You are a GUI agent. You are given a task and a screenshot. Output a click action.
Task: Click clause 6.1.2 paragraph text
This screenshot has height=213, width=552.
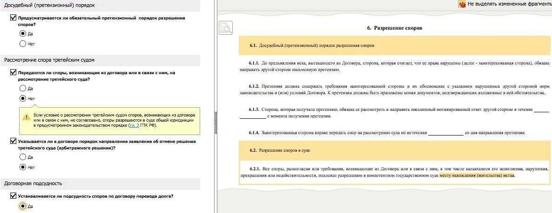coord(394,90)
